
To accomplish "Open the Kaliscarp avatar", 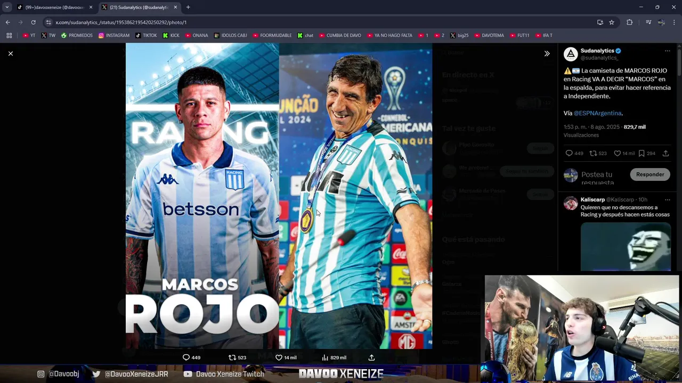I will tap(571, 203).
